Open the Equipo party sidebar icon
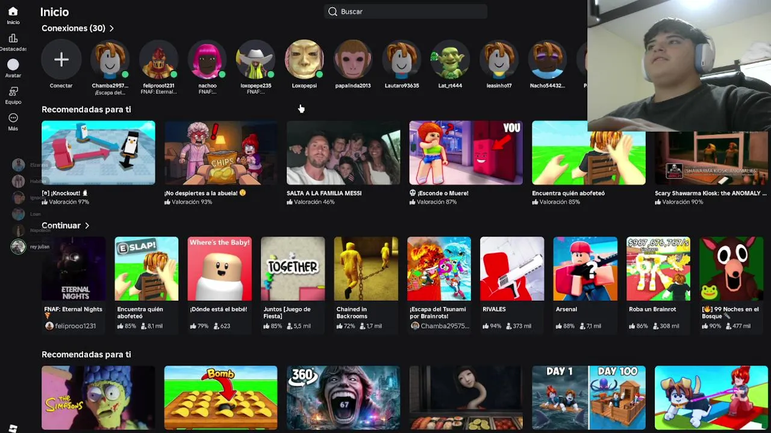The height and width of the screenshot is (433, 771). tap(13, 91)
